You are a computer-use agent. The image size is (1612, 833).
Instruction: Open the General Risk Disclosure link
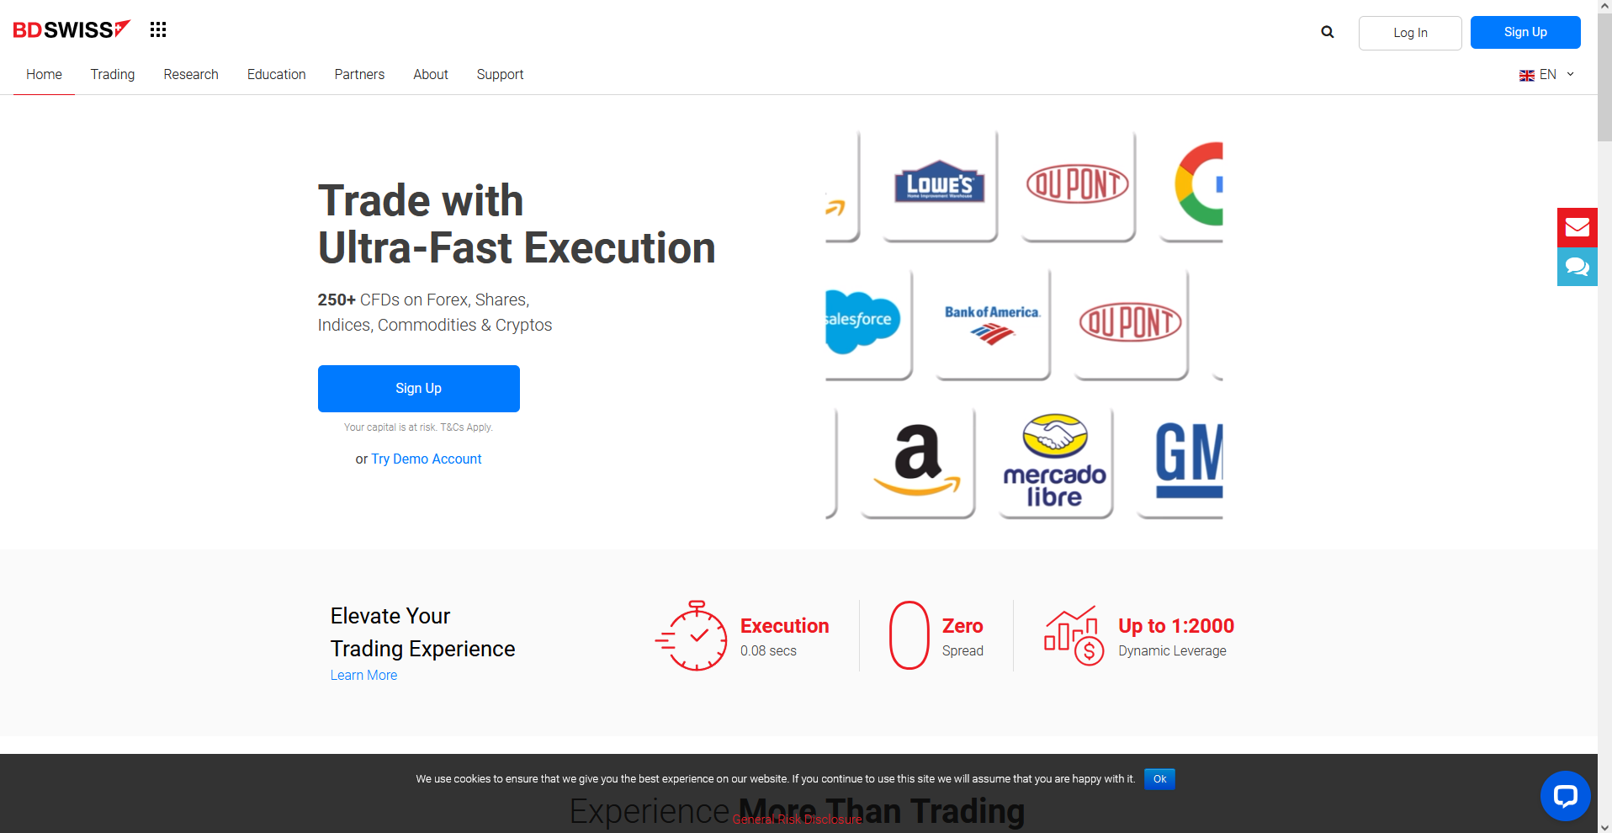click(797, 820)
